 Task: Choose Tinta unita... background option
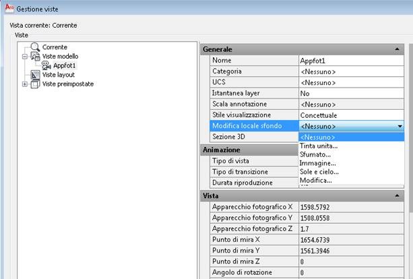(x=352, y=146)
